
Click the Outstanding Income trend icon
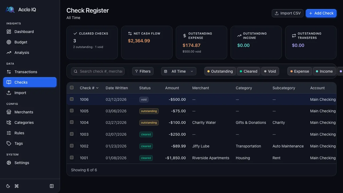[239, 36]
